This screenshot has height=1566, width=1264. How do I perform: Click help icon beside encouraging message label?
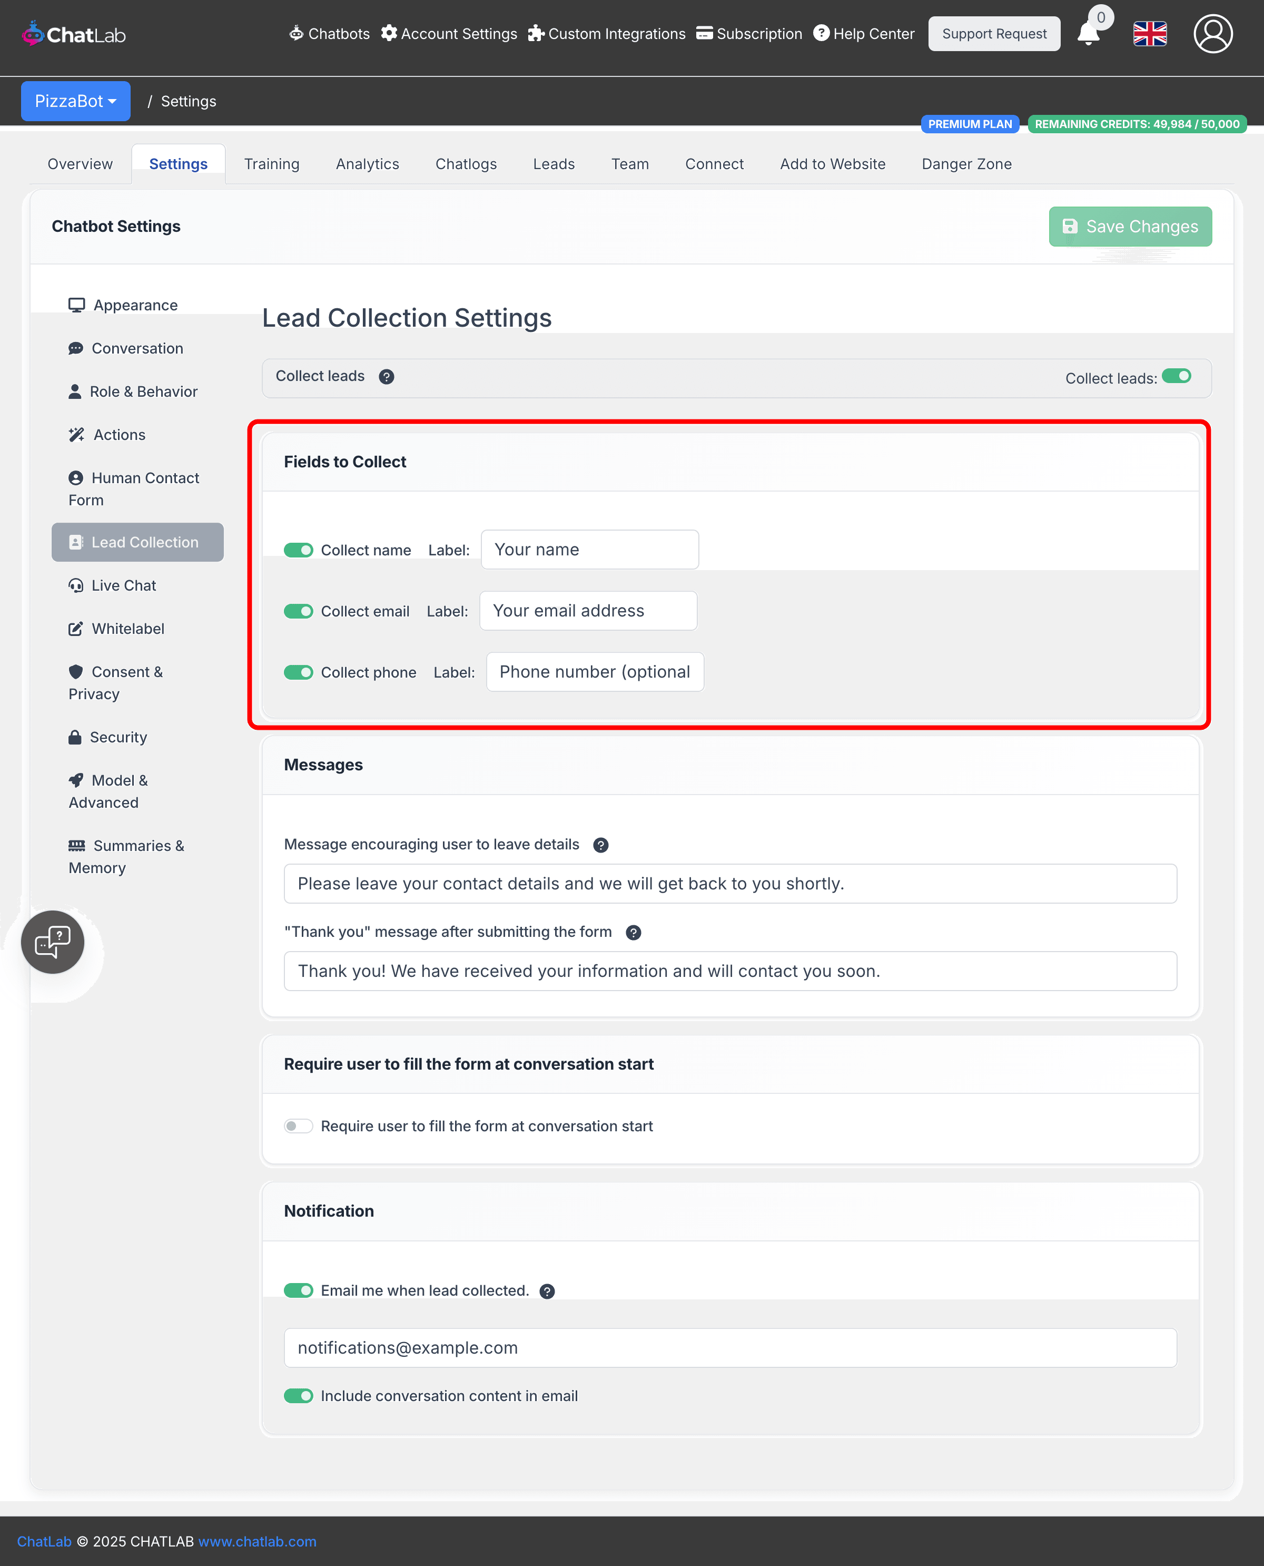point(601,845)
